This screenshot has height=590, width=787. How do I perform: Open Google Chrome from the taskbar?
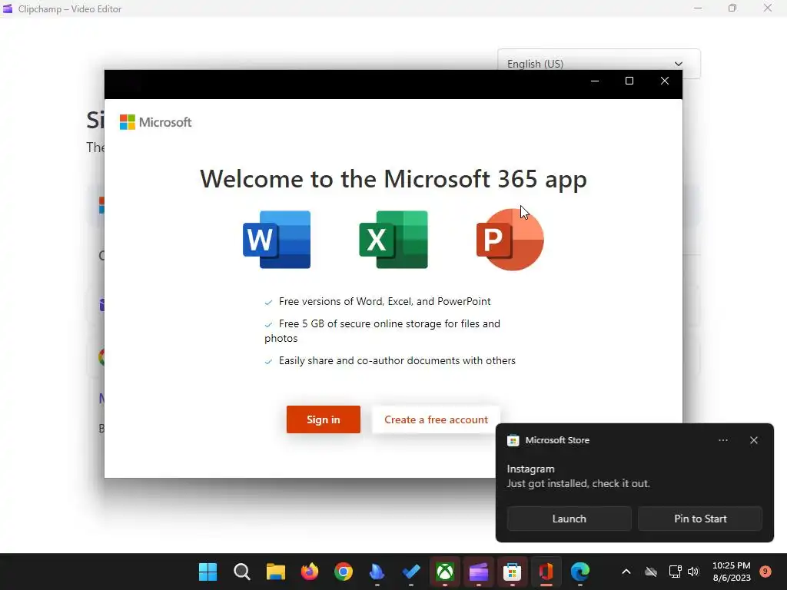coord(344,572)
